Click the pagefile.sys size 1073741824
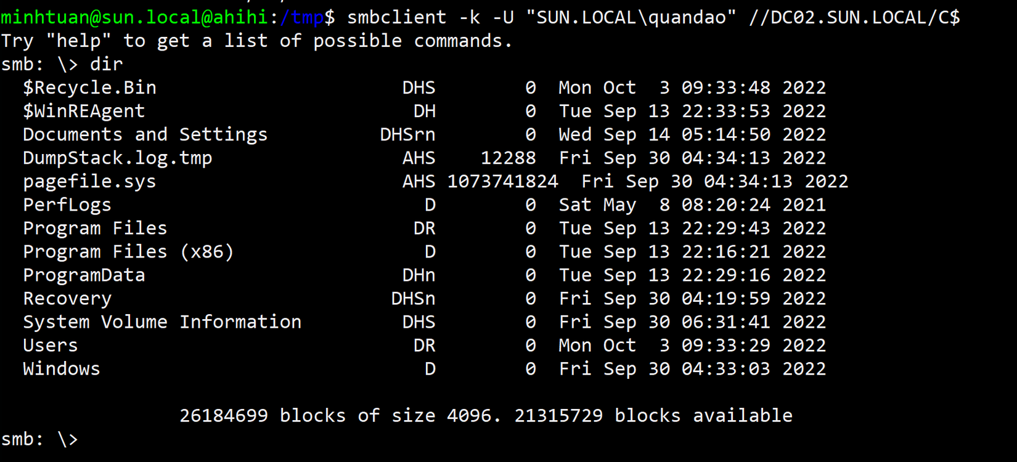Image resolution: width=1017 pixels, height=462 pixels. (502, 182)
